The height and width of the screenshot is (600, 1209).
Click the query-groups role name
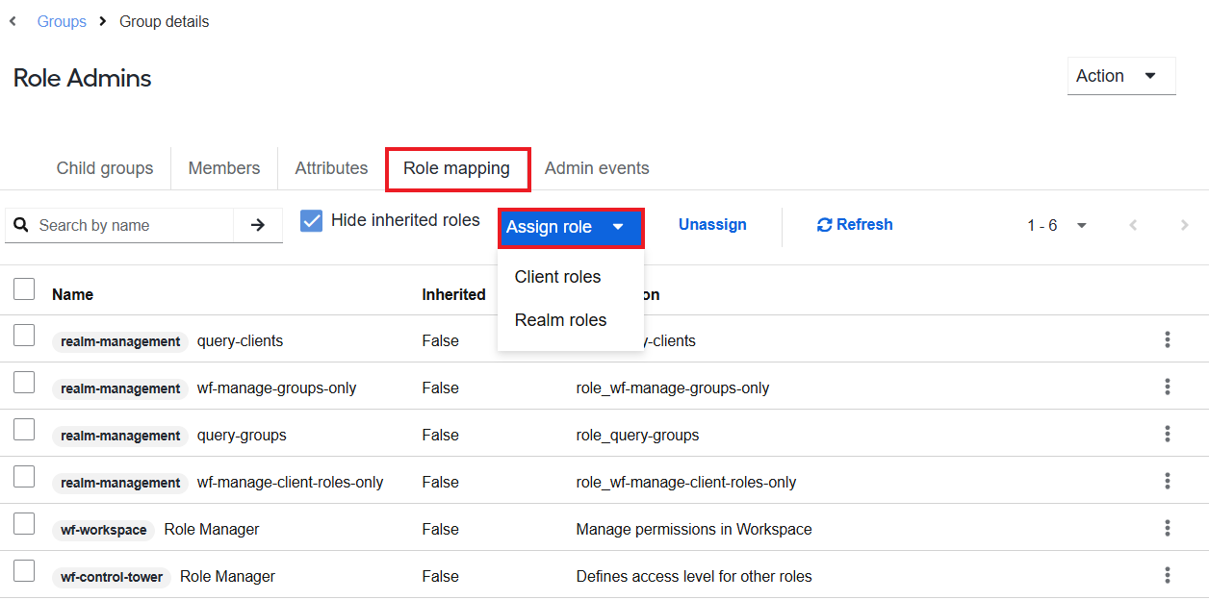pos(242,436)
